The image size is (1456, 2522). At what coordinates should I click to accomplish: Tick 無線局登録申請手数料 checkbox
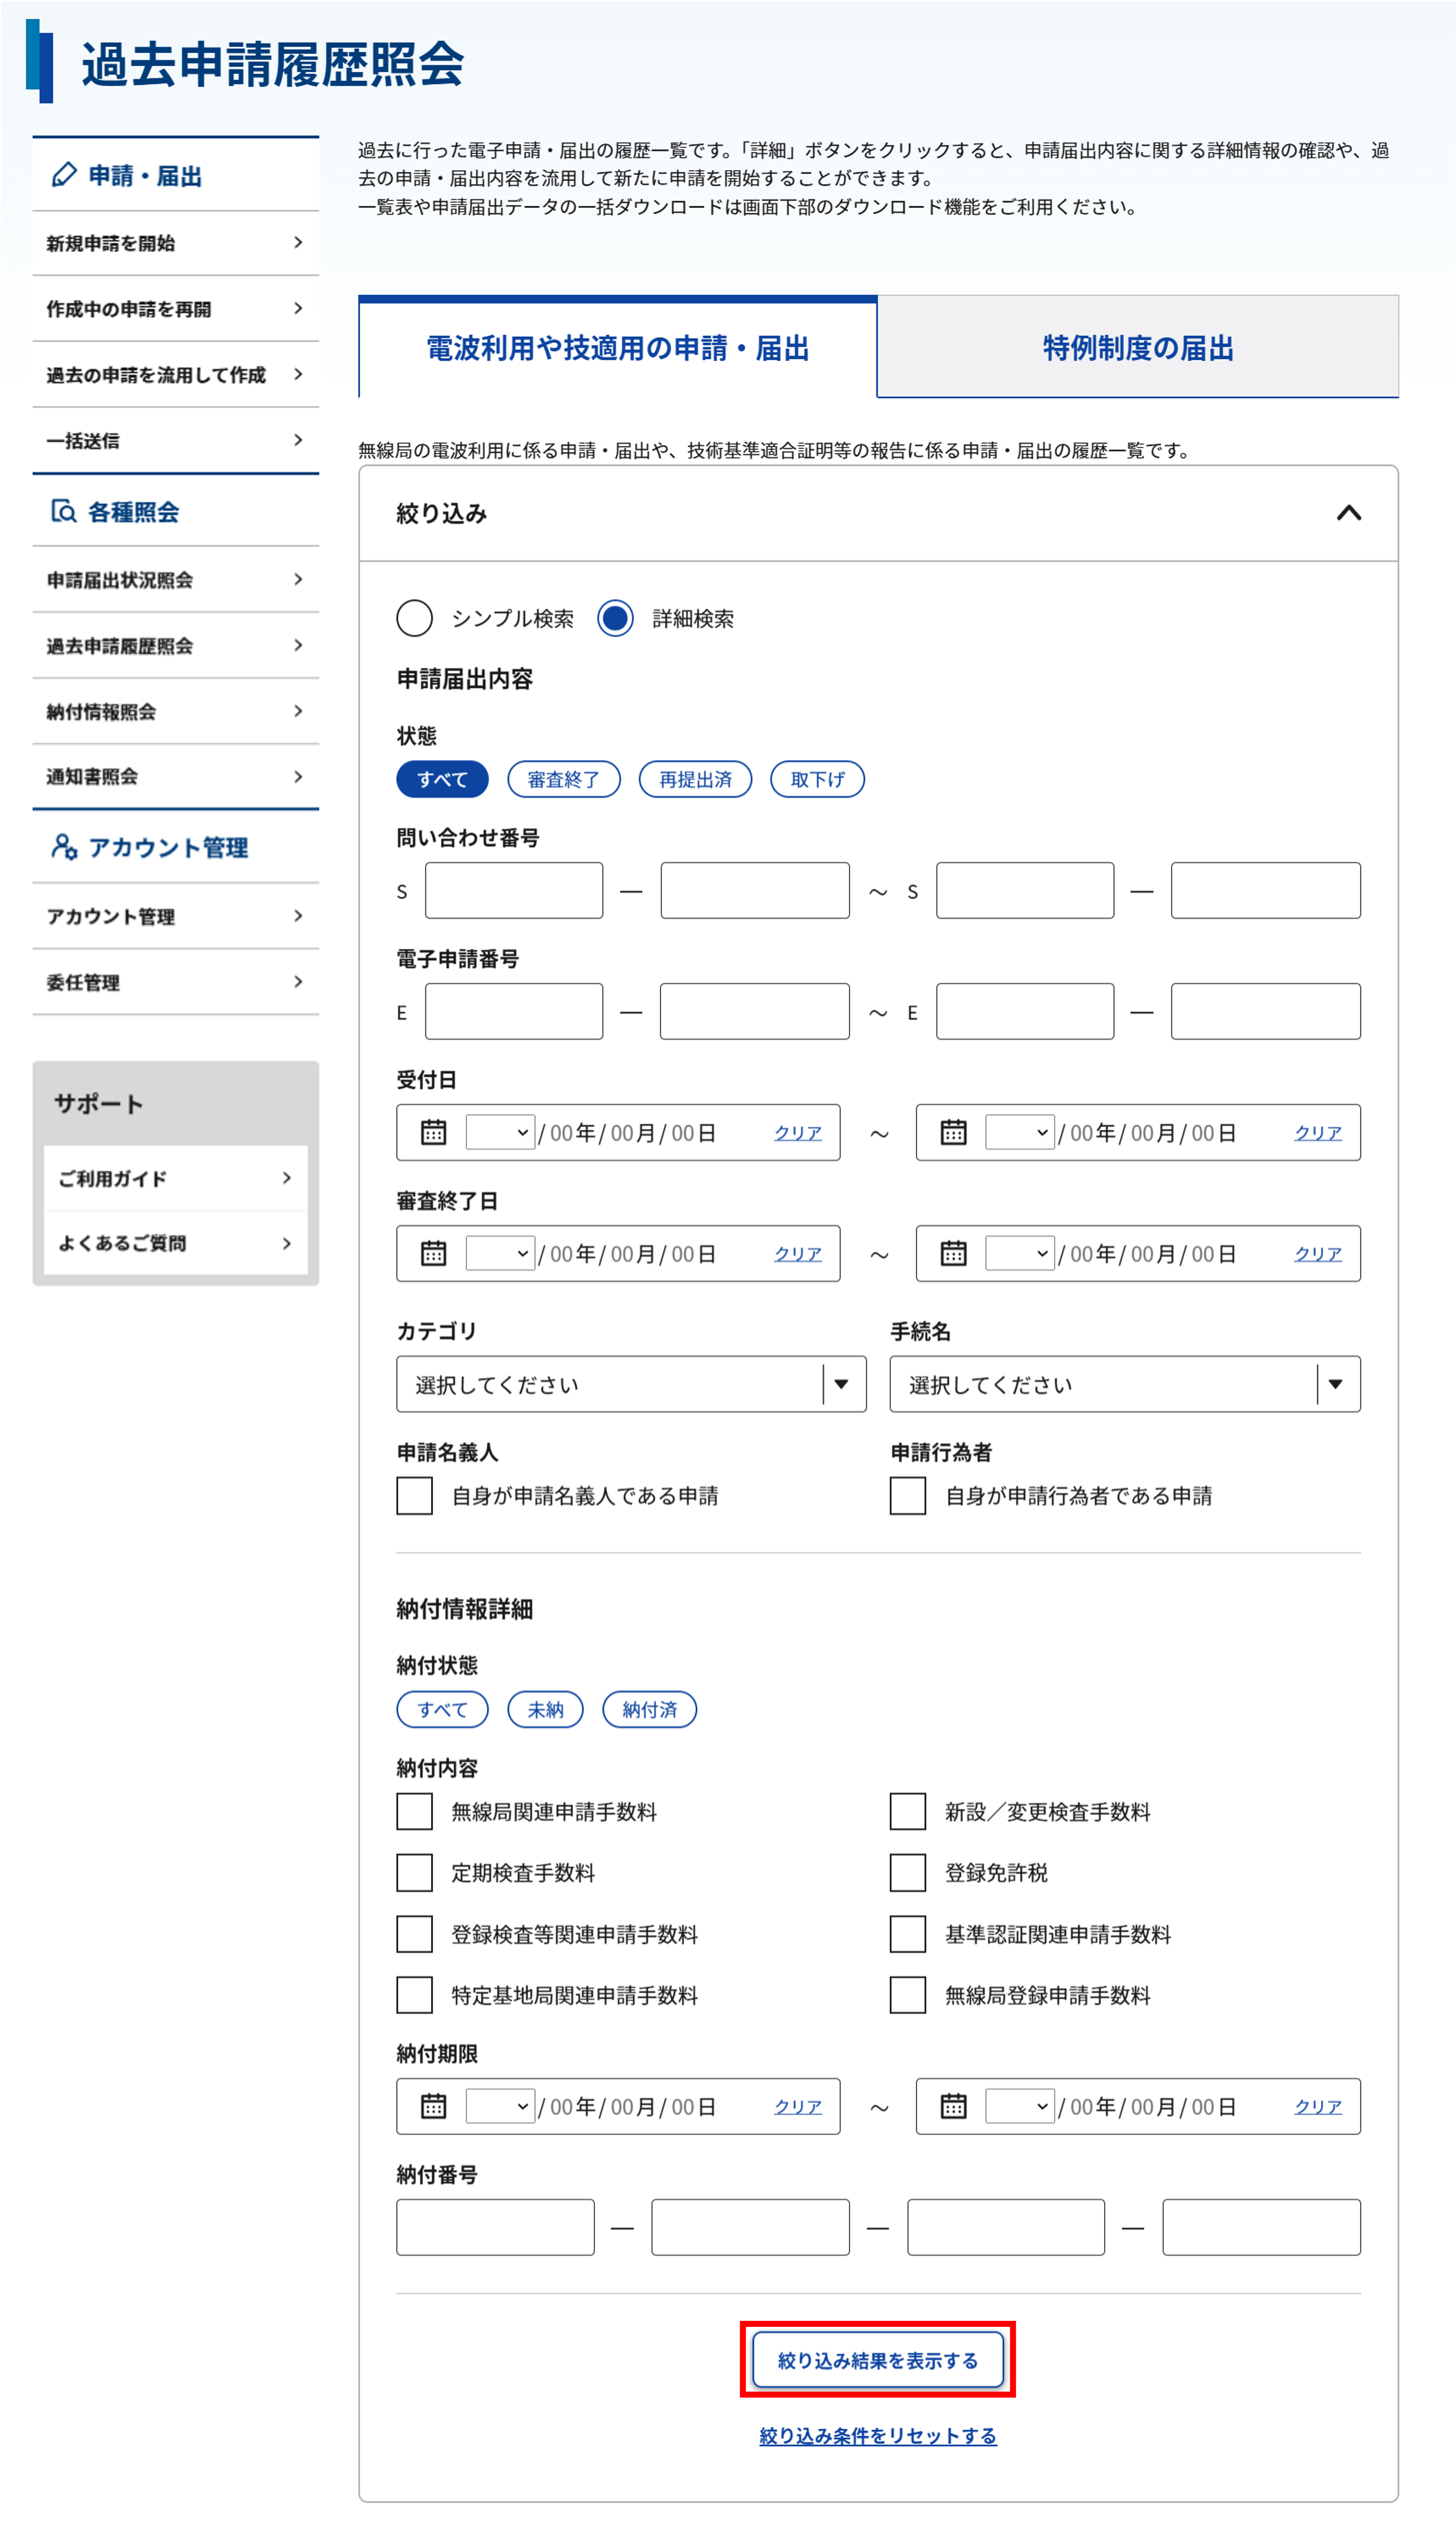(x=908, y=1995)
